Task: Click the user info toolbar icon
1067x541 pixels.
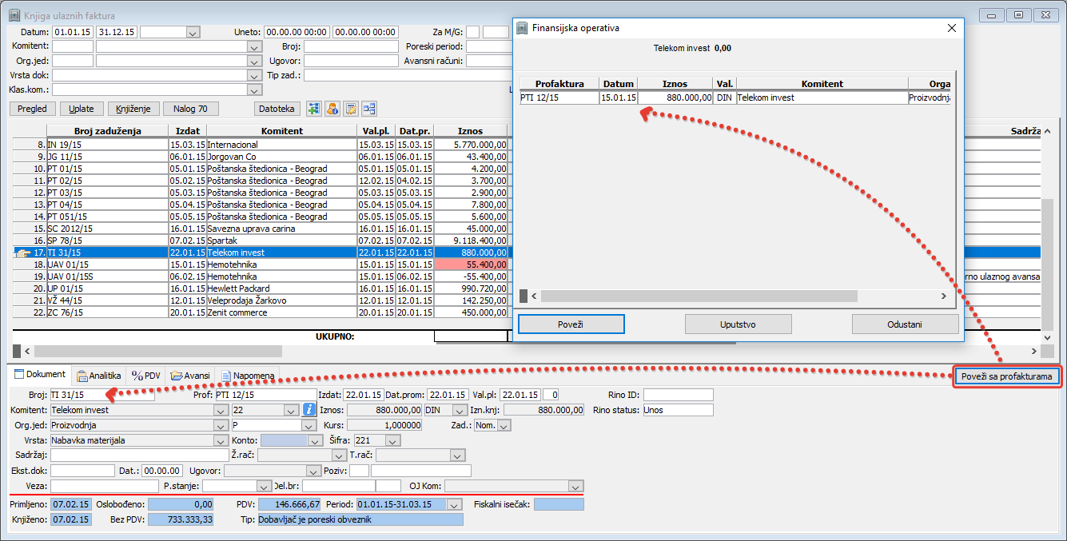Action: pos(332,109)
